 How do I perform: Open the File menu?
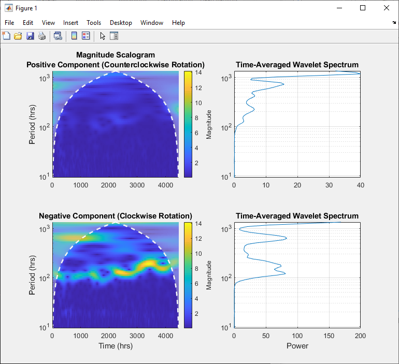(x=9, y=23)
